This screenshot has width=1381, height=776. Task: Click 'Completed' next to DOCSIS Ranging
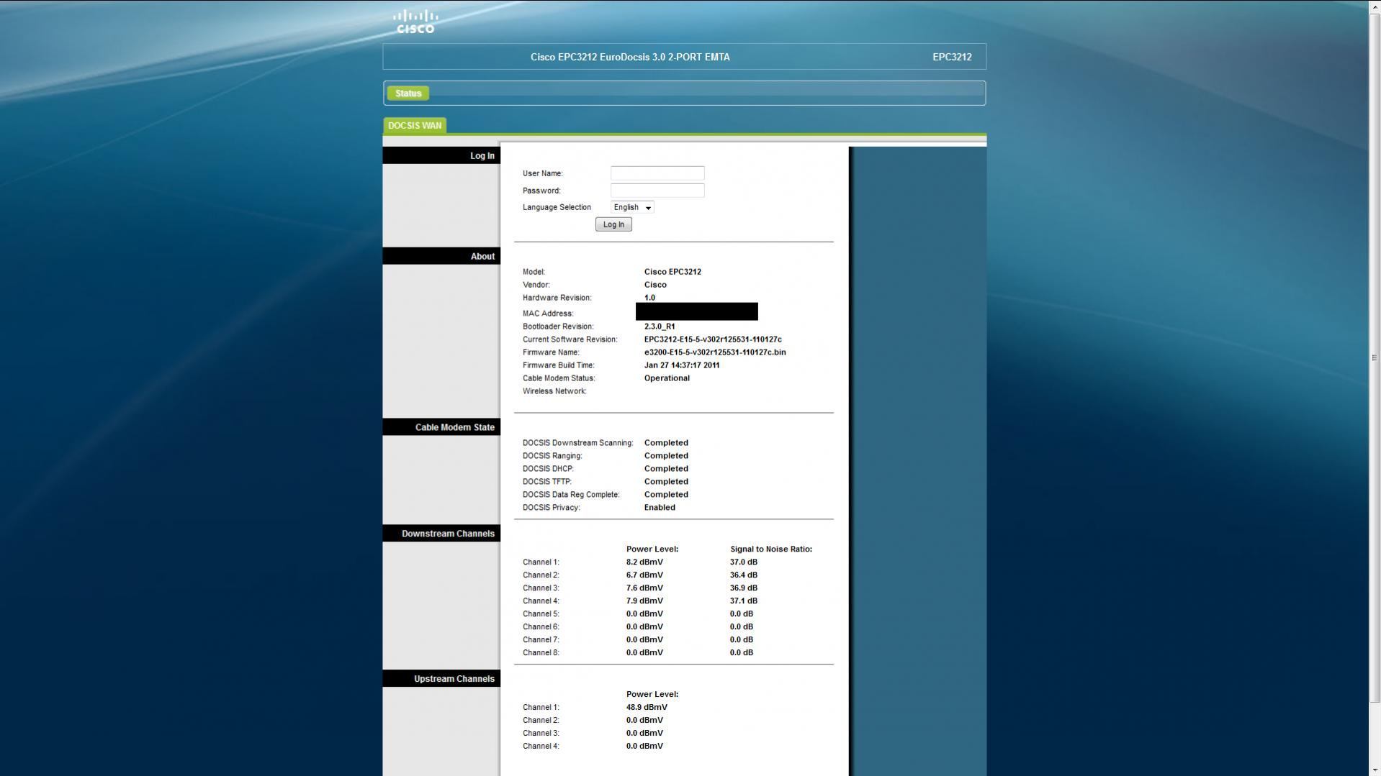666,456
